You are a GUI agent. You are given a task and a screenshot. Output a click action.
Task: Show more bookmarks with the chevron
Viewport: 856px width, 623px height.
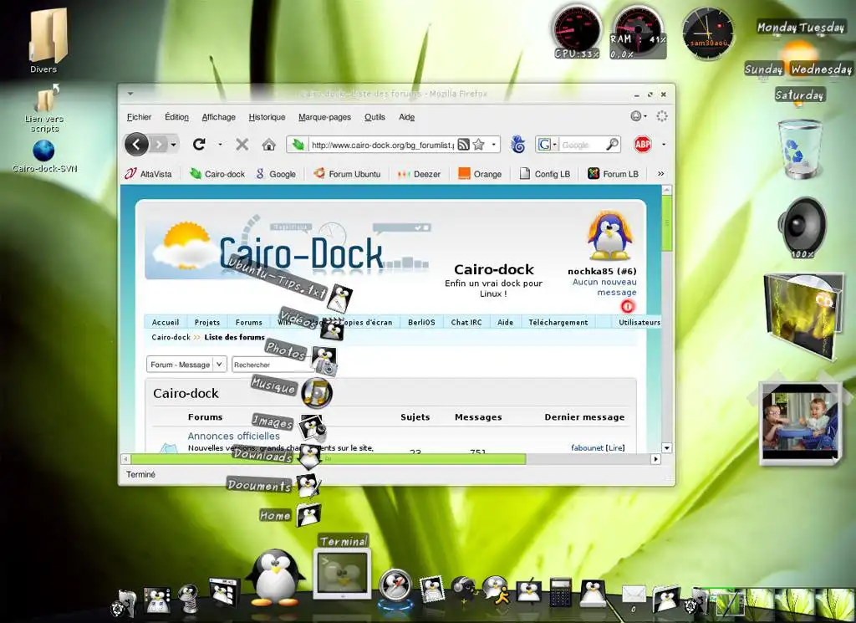[660, 174]
